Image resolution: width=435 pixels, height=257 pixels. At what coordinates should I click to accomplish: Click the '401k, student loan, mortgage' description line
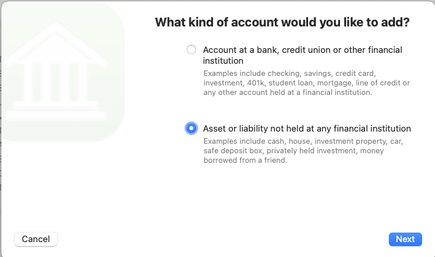click(307, 83)
